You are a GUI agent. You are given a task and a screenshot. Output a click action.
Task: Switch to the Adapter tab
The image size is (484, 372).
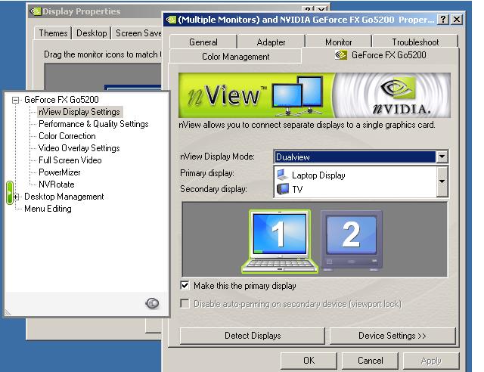click(271, 42)
